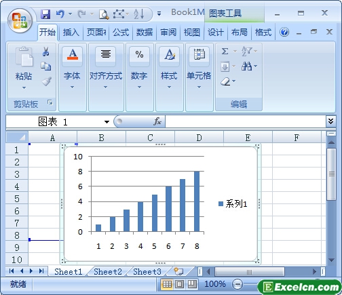Viewport: 342px width, 295px height.
Task: Open Print Preview from quick access toolbar
Action: click(x=104, y=14)
